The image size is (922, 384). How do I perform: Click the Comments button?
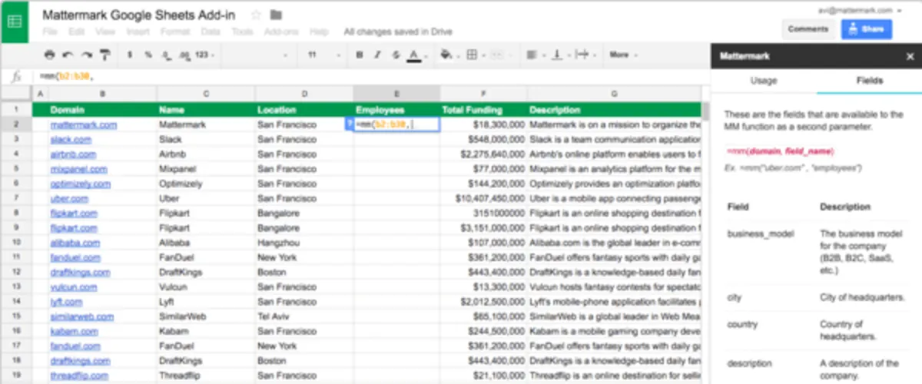[808, 29]
